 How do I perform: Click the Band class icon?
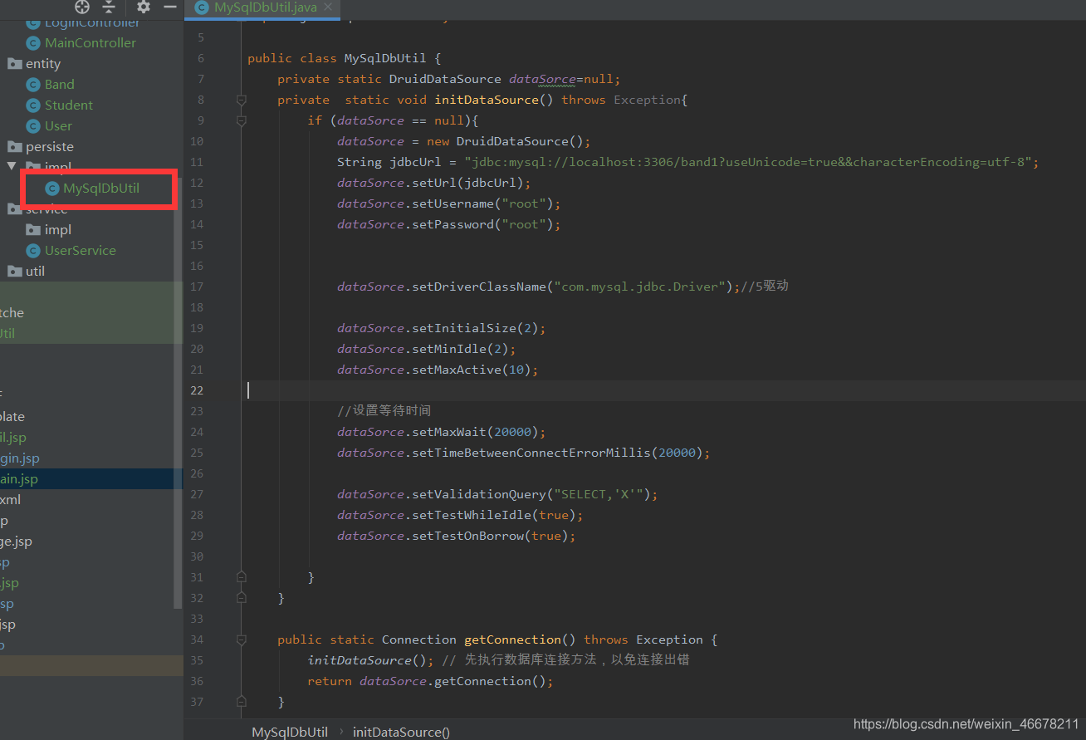click(33, 84)
